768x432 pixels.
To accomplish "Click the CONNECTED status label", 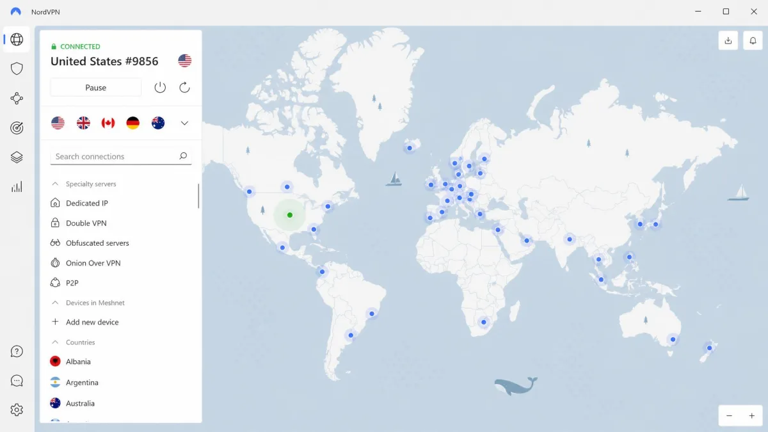I will click(x=80, y=47).
